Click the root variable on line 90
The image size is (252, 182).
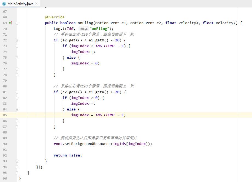click(x=58, y=144)
